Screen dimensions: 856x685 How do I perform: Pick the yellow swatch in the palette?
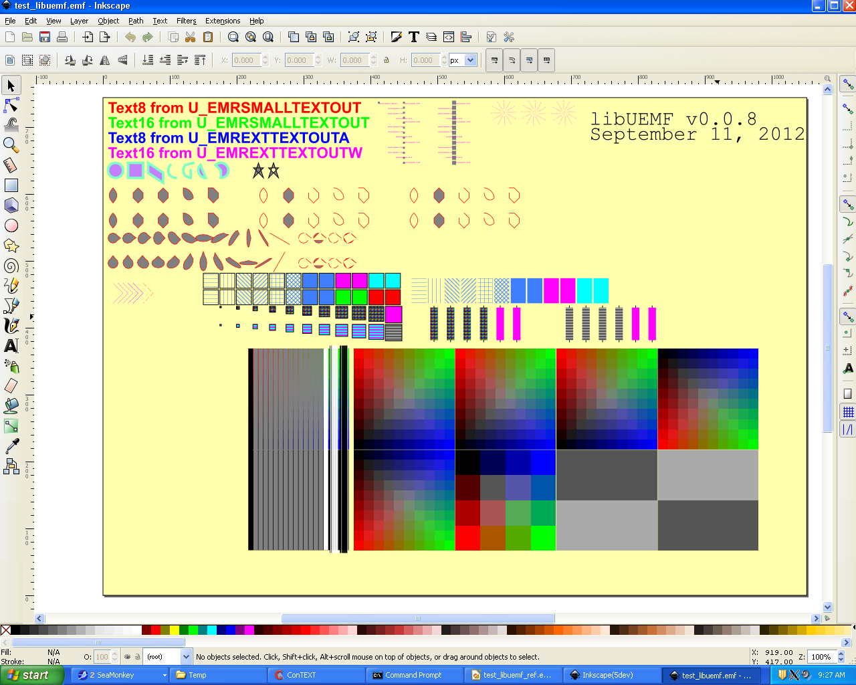pos(174,630)
